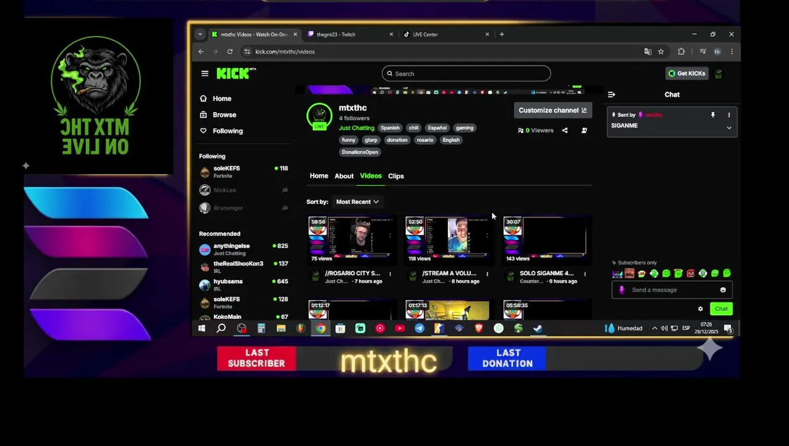
Task: Switch to the channel Home tab
Action: pos(319,176)
